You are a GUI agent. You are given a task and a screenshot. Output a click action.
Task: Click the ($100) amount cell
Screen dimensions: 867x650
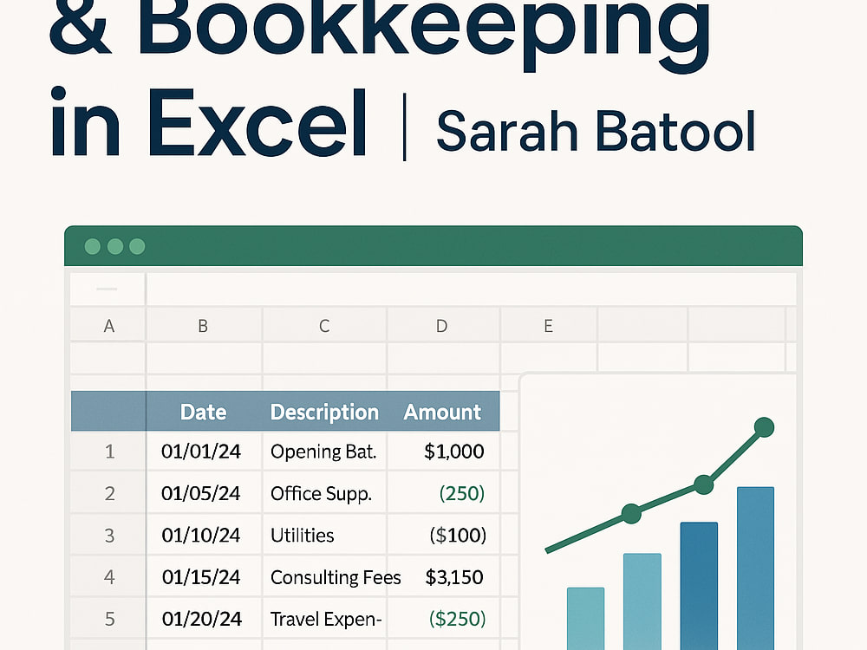pyautogui.click(x=444, y=535)
